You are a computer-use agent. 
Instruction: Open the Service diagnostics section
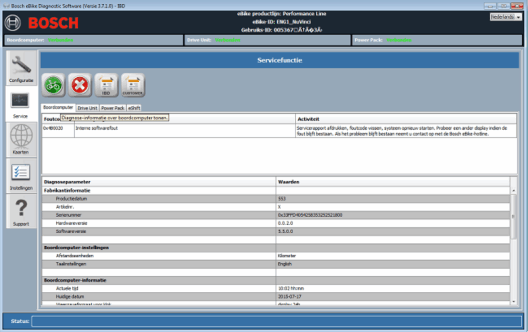pyautogui.click(x=21, y=104)
